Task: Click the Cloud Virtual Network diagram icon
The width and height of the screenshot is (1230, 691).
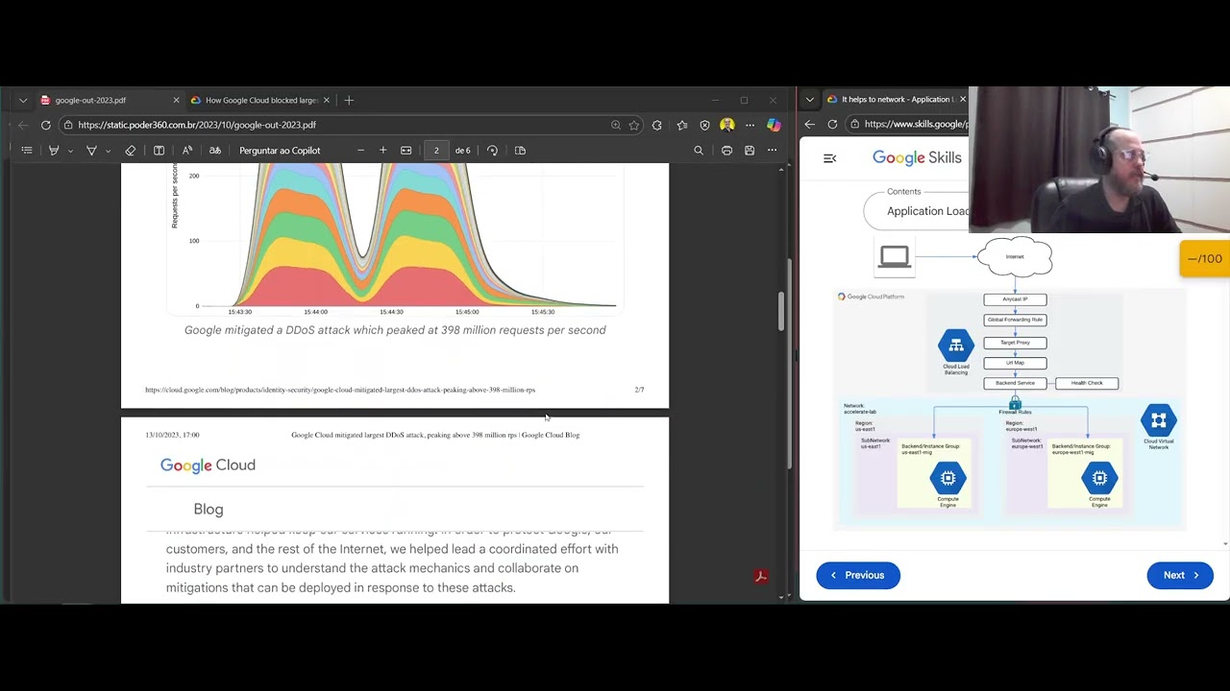Action: pos(1159,420)
